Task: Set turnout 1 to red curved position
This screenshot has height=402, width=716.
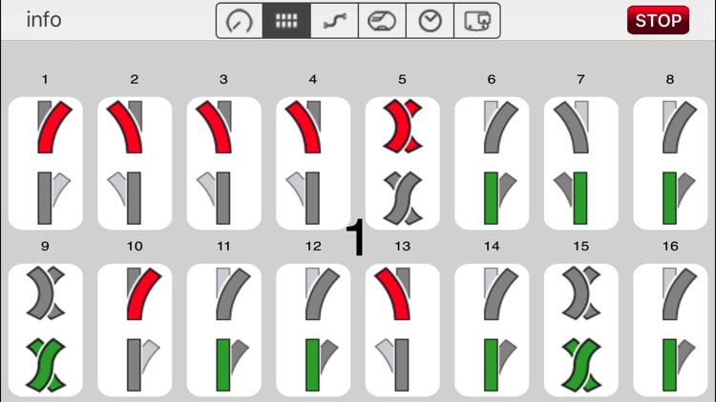Action: click(53, 127)
